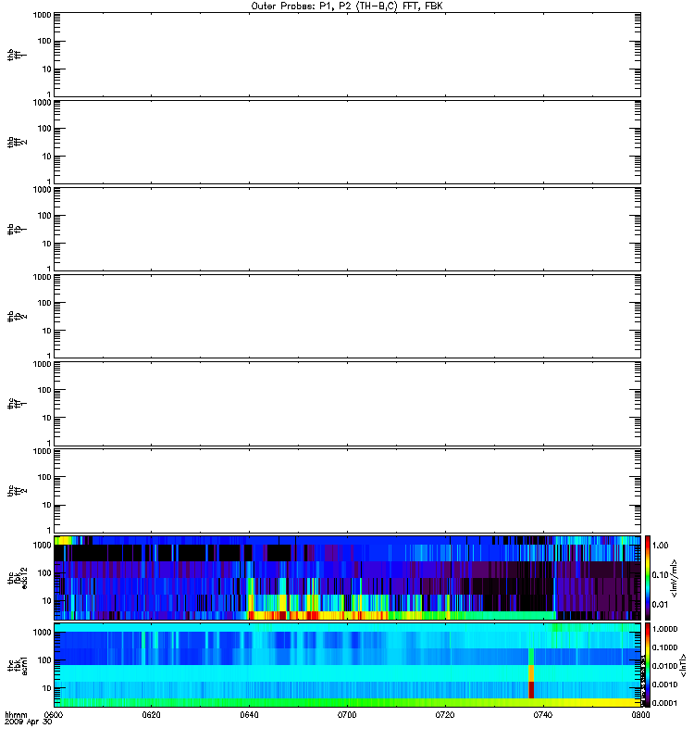Click the '0.0100' colorbar label
Screen dimensions: 694x741
[x=664, y=666]
